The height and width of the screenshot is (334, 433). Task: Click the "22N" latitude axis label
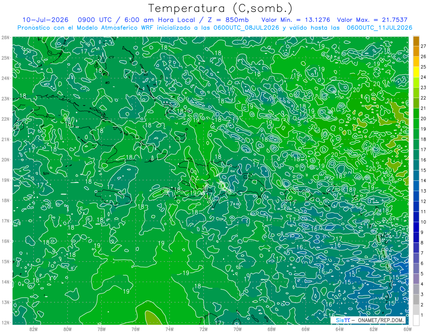[x=5, y=119]
